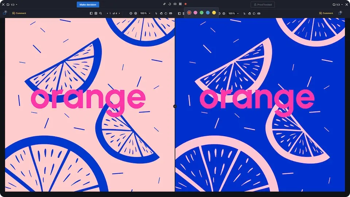Toggle the side-by-side compare view icon
The height and width of the screenshot is (197, 350).
[175, 4]
